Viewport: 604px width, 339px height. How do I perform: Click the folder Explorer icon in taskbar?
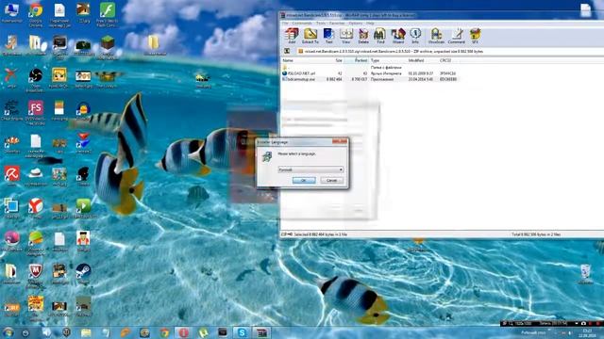coord(86,332)
